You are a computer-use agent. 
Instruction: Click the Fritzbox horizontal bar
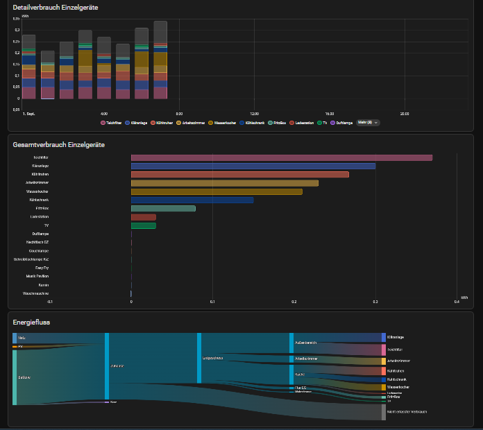(x=163, y=209)
